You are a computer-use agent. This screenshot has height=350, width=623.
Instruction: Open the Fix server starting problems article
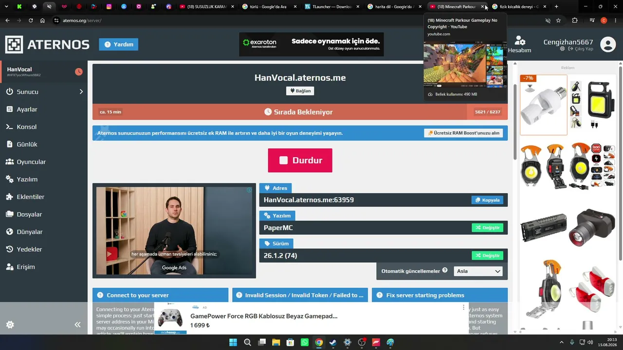440,295
